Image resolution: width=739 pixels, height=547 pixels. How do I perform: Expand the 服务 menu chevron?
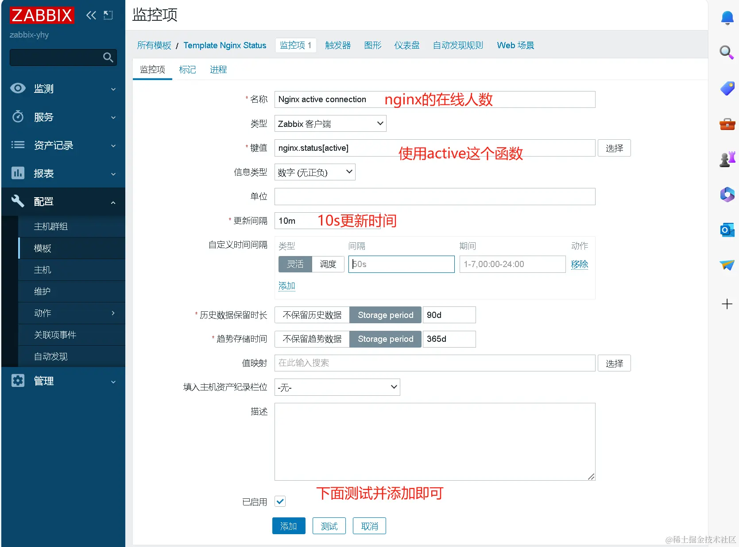point(113,117)
